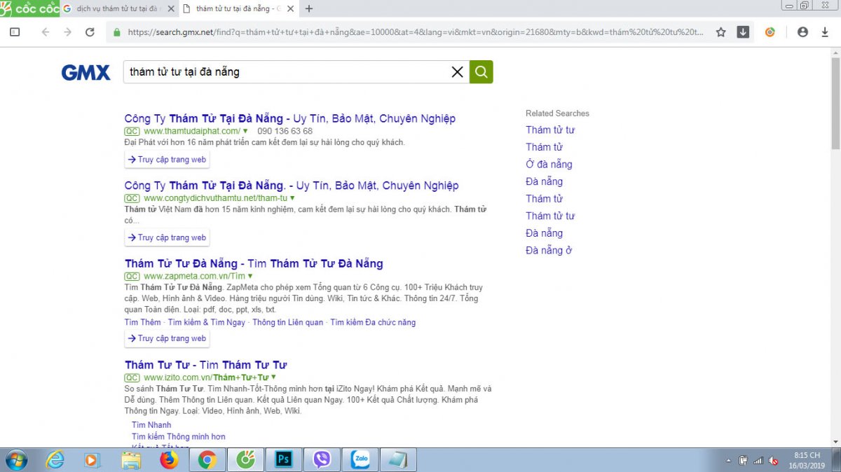Open the media player taskbar icon

point(93,459)
